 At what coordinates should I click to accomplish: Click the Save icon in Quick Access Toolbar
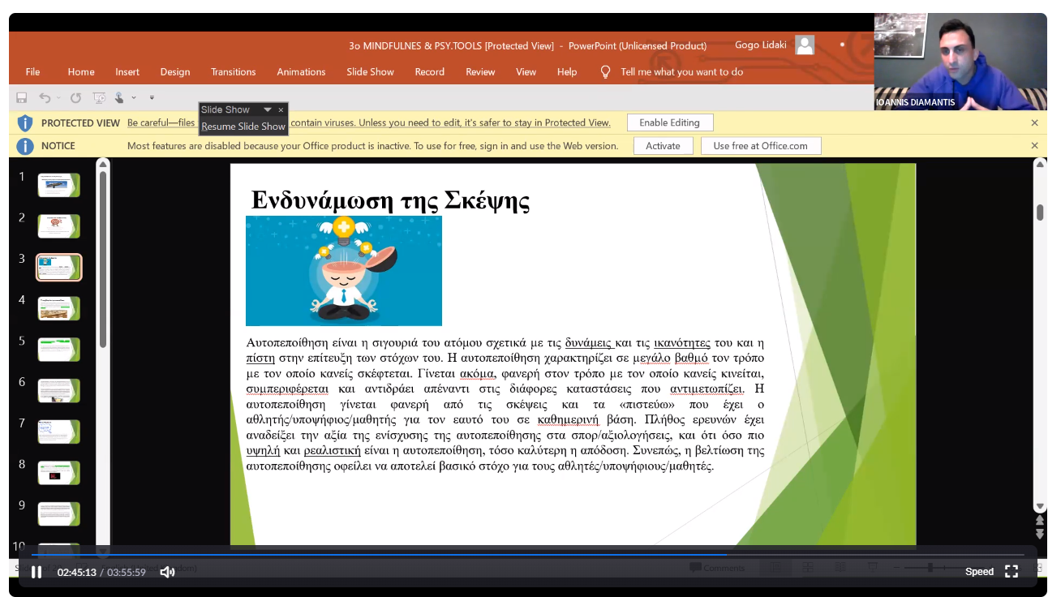click(x=22, y=97)
